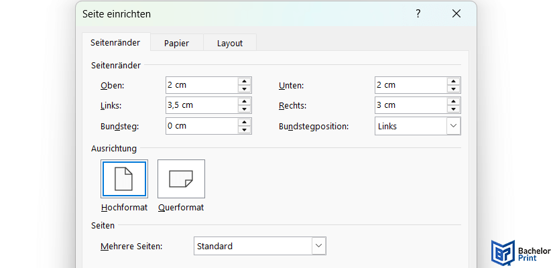The image size is (553, 268).
Task: Click into the Oben margin field
Action: (202, 85)
